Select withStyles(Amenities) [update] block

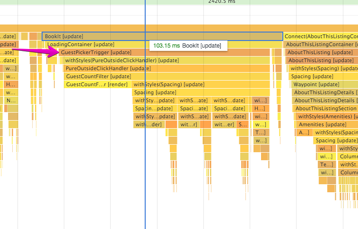pyautogui.click(x=327, y=116)
